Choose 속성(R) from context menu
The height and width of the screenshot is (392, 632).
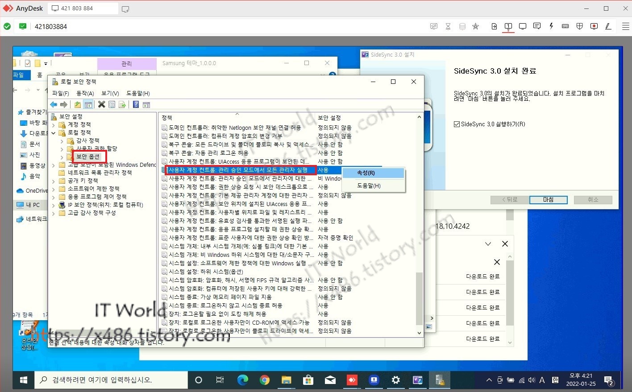tap(373, 173)
